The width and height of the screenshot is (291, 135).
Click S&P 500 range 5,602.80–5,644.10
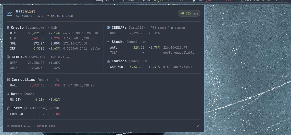pos(179,67)
